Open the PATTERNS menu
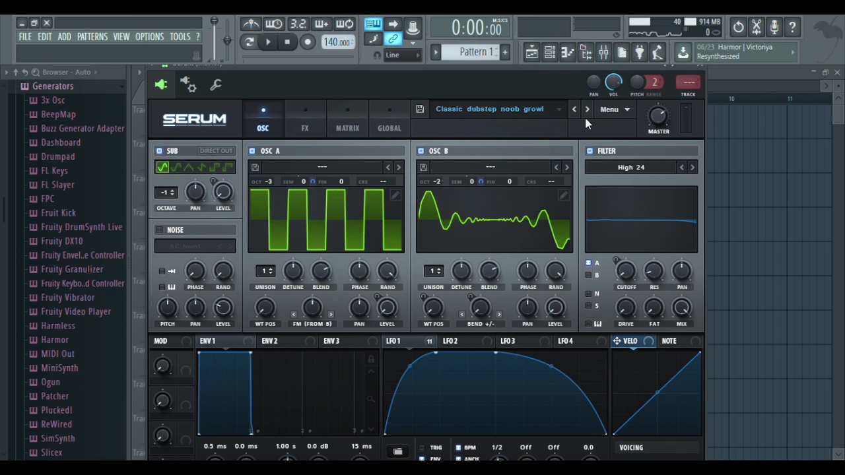Image resolution: width=845 pixels, height=475 pixels. [92, 37]
